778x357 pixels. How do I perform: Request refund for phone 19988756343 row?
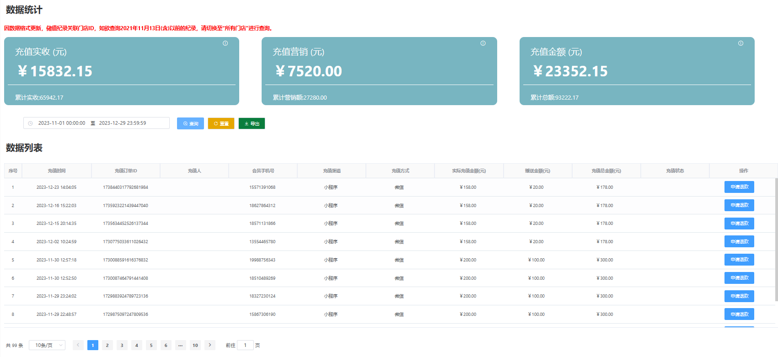(739, 260)
